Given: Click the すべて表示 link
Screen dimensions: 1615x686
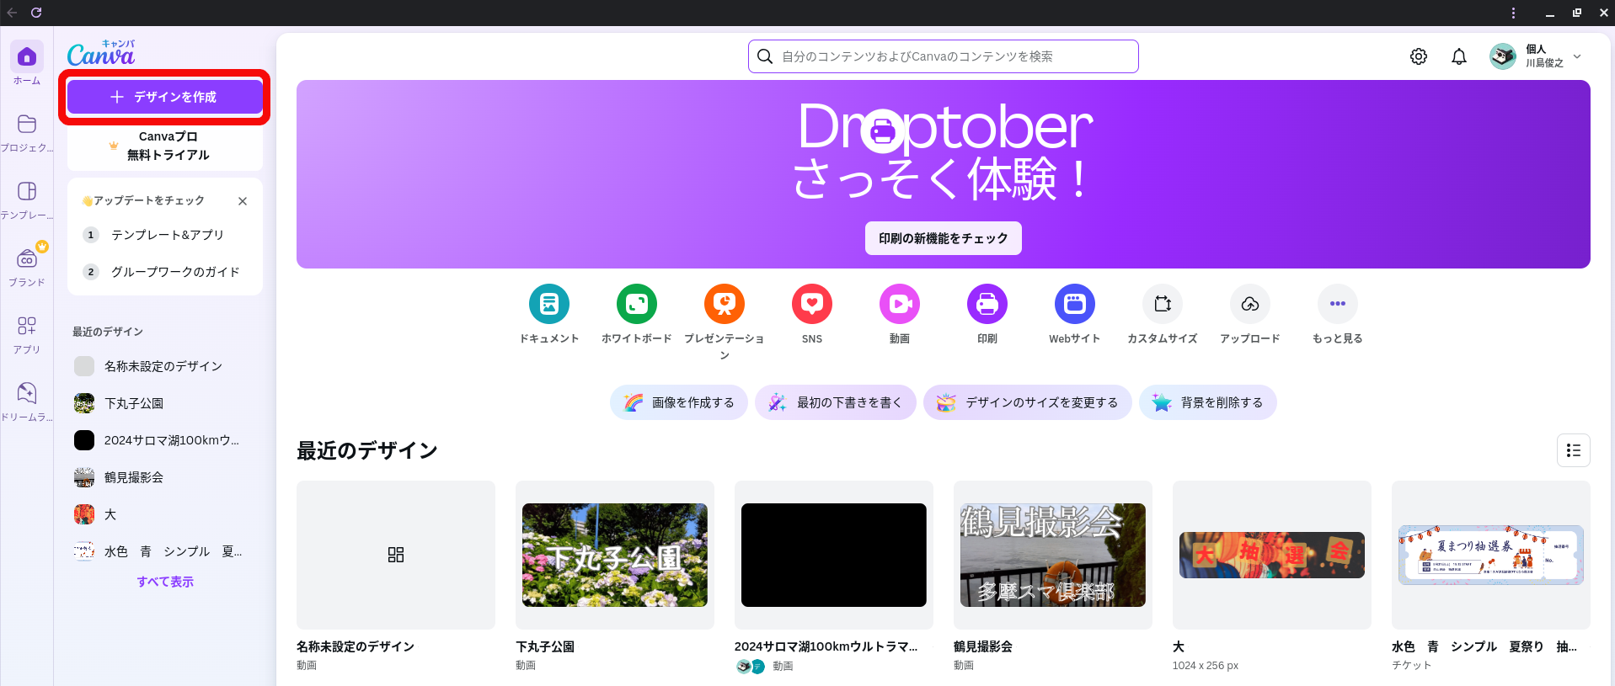Looking at the screenshot, I should 165,582.
